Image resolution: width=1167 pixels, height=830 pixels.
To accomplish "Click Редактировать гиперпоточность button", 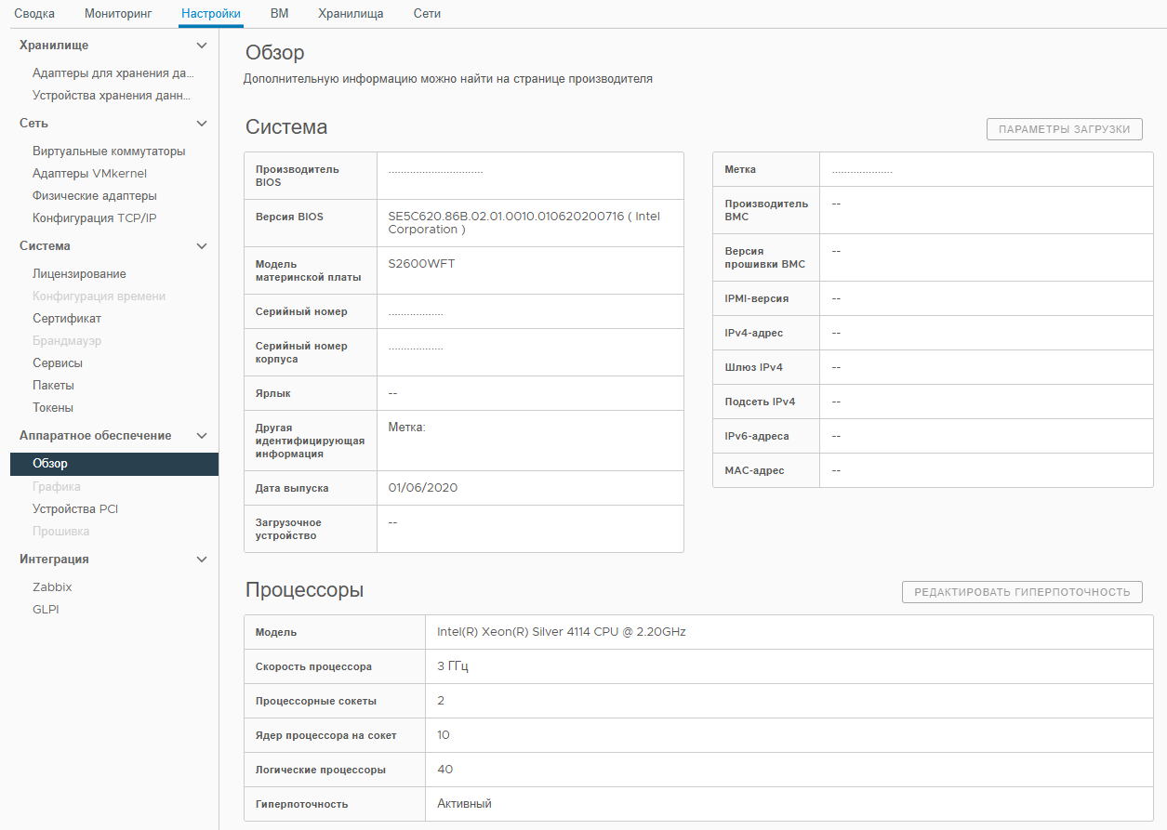I will (1022, 592).
